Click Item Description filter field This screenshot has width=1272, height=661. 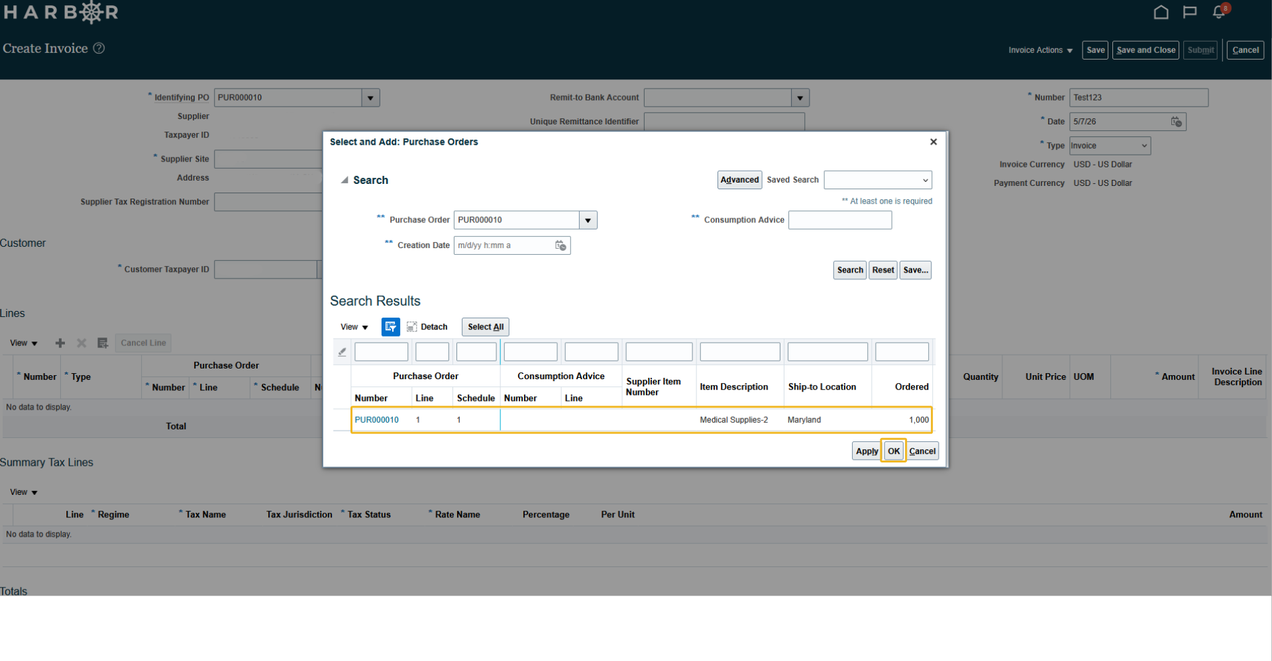(739, 352)
